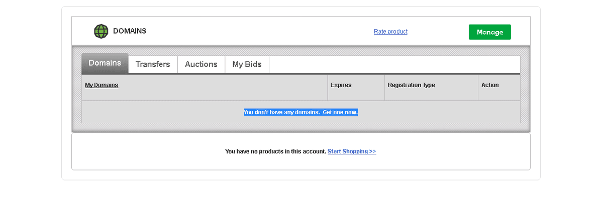Screen dimensions: 603x197
Task: Go to the My Bids tab
Action: click(247, 65)
